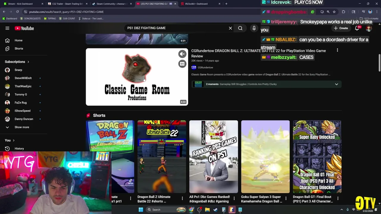
Task: Open Steam from the taskbar
Action: tap(216, 210)
